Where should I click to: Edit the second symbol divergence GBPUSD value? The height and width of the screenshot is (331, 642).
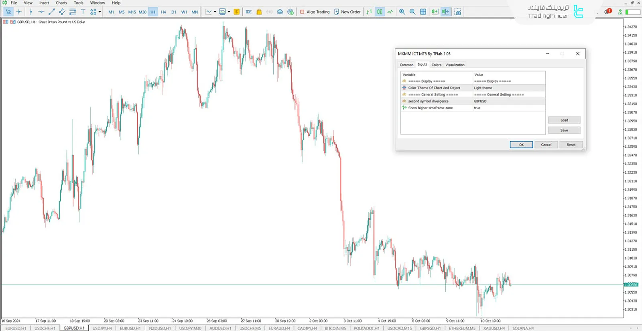(x=508, y=101)
